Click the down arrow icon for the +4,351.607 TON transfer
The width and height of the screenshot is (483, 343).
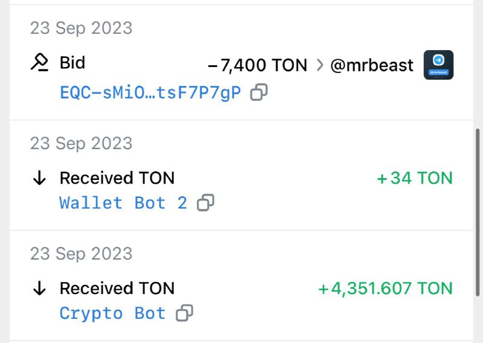tap(39, 289)
